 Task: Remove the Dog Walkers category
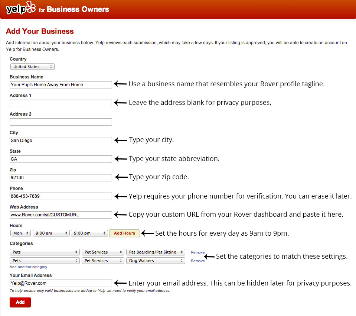(197, 261)
